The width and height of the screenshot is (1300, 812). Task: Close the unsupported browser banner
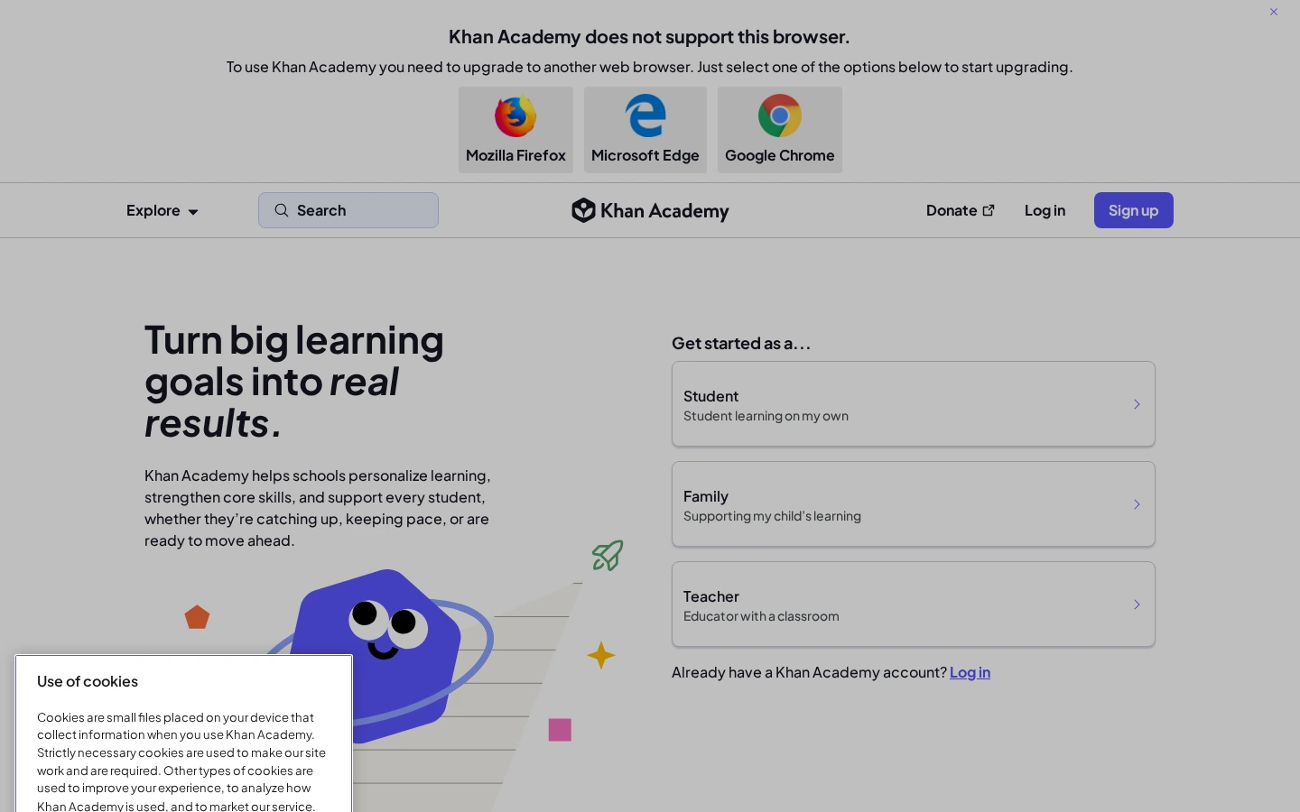click(1274, 12)
